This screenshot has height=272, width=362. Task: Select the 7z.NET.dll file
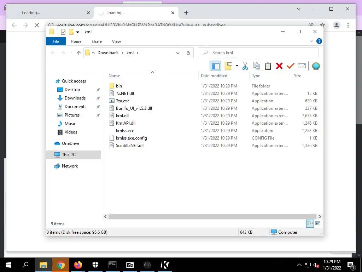click(125, 93)
